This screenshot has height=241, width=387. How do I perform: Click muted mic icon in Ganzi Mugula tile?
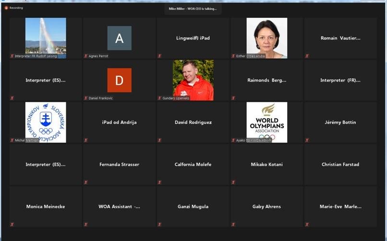(x=159, y=224)
